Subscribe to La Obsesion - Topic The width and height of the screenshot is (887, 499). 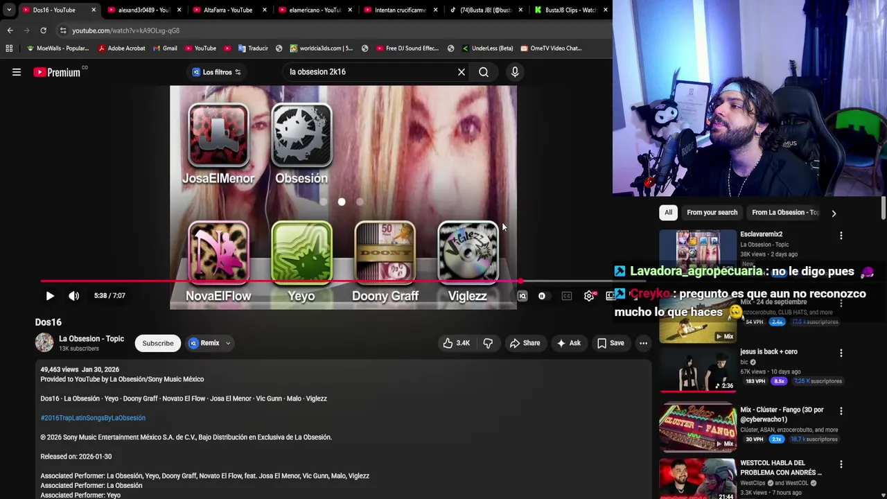pyautogui.click(x=158, y=343)
